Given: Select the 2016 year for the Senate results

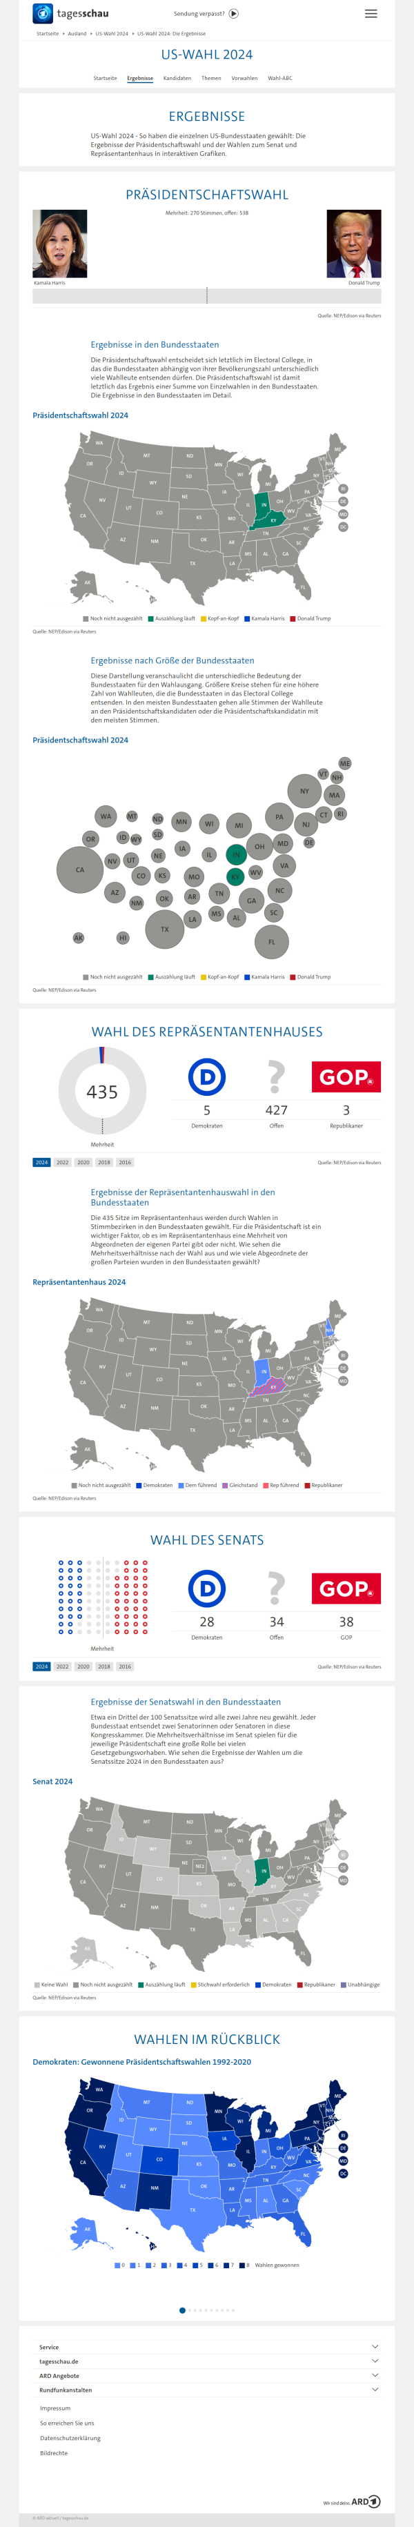Looking at the screenshot, I should click(x=125, y=1666).
